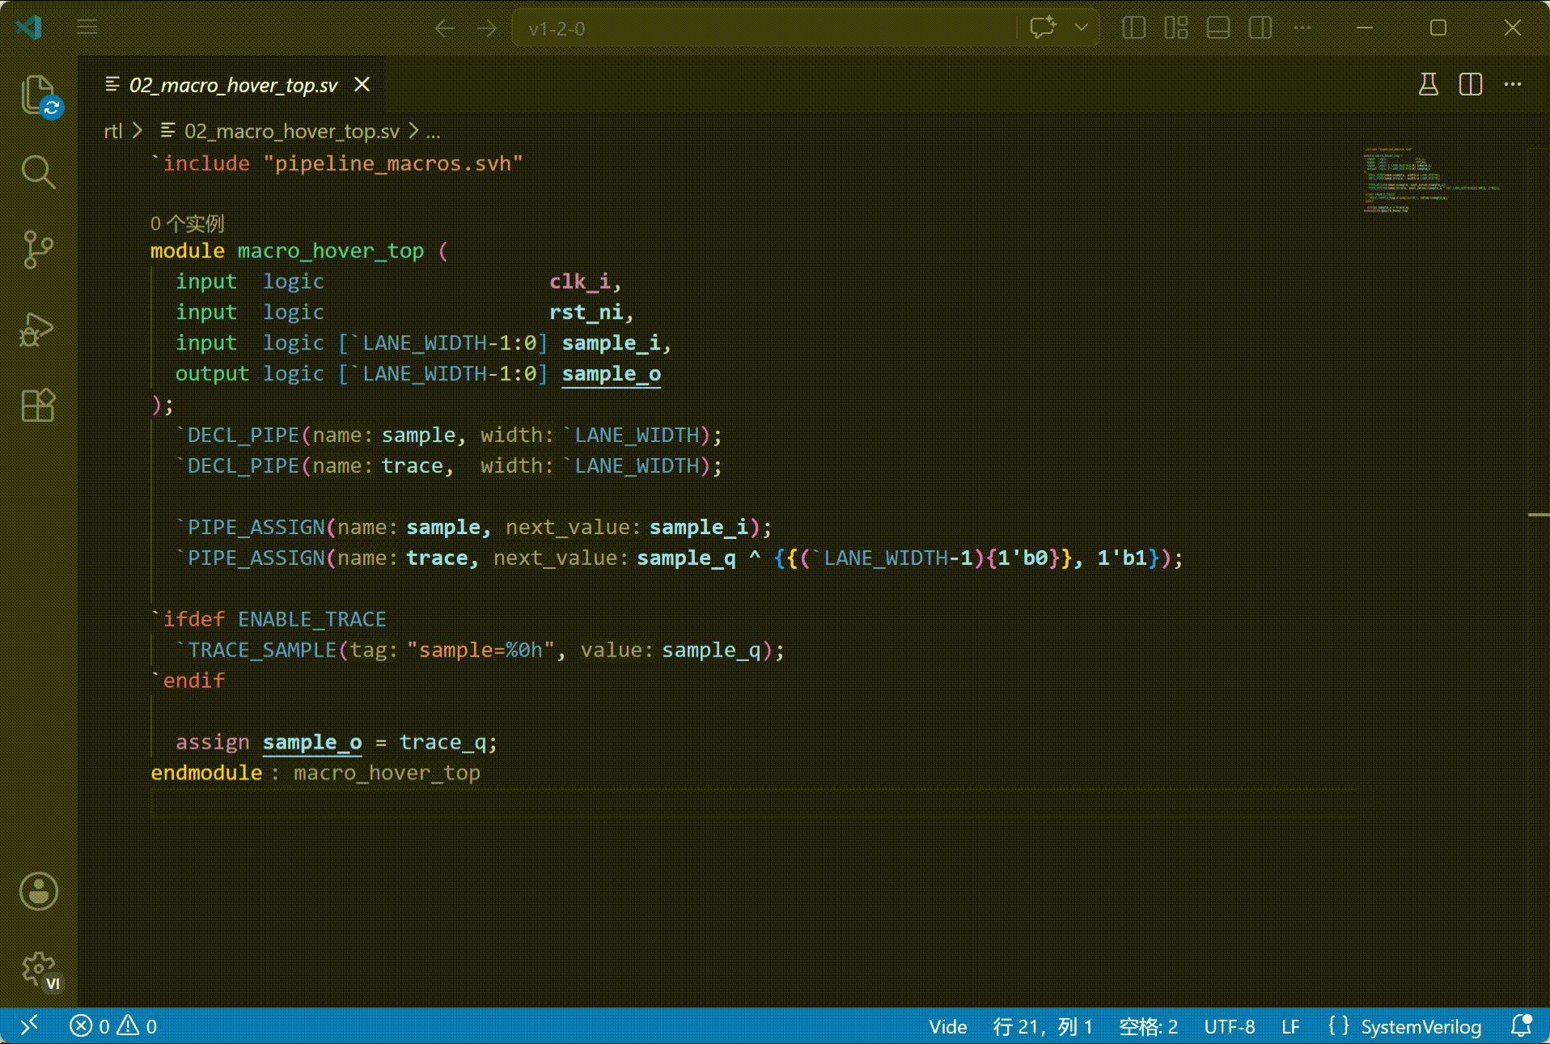Click the VS Code logo icon

click(29, 28)
